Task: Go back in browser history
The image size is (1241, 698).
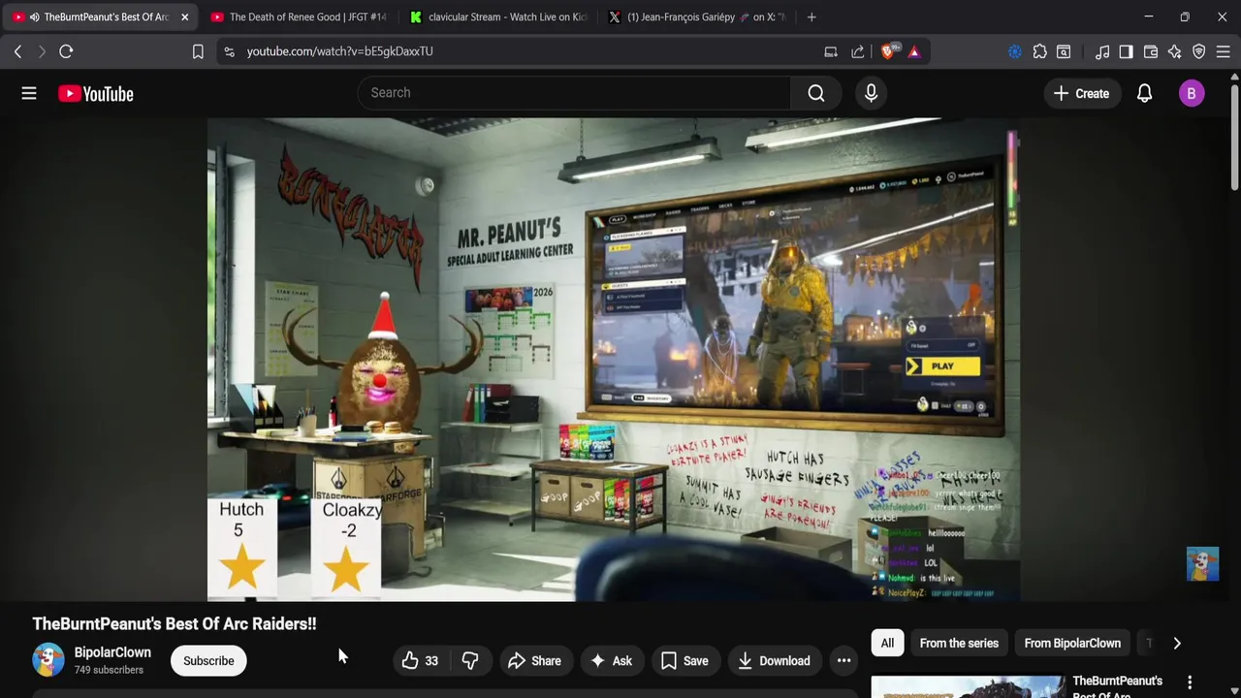Action: coord(17,51)
